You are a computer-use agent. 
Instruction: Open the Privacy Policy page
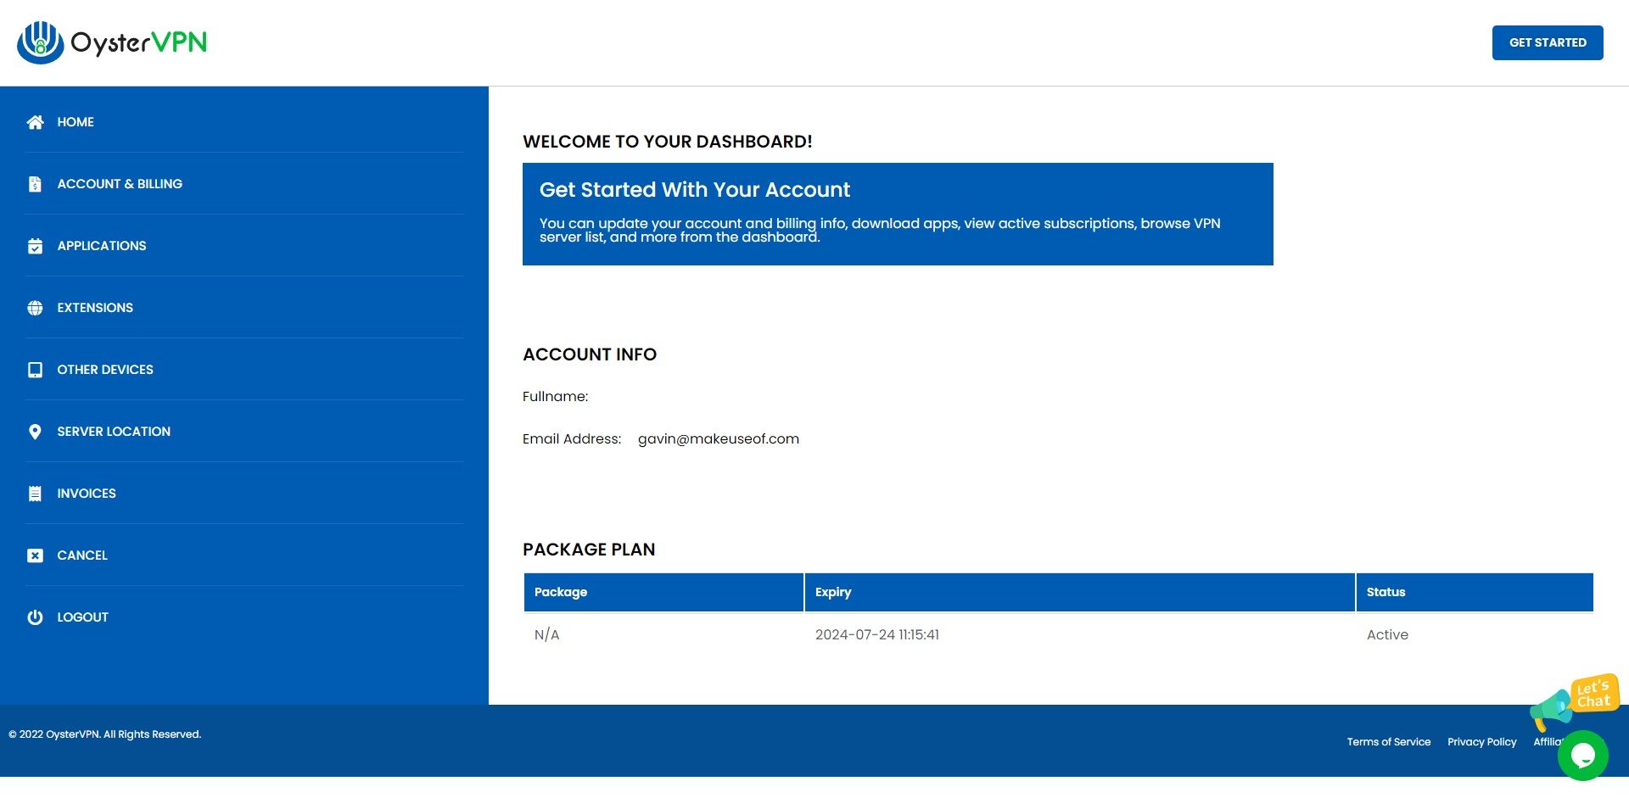coord(1481,742)
